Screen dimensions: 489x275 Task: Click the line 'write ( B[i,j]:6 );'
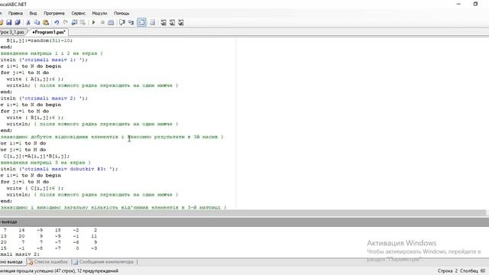tap(35, 118)
